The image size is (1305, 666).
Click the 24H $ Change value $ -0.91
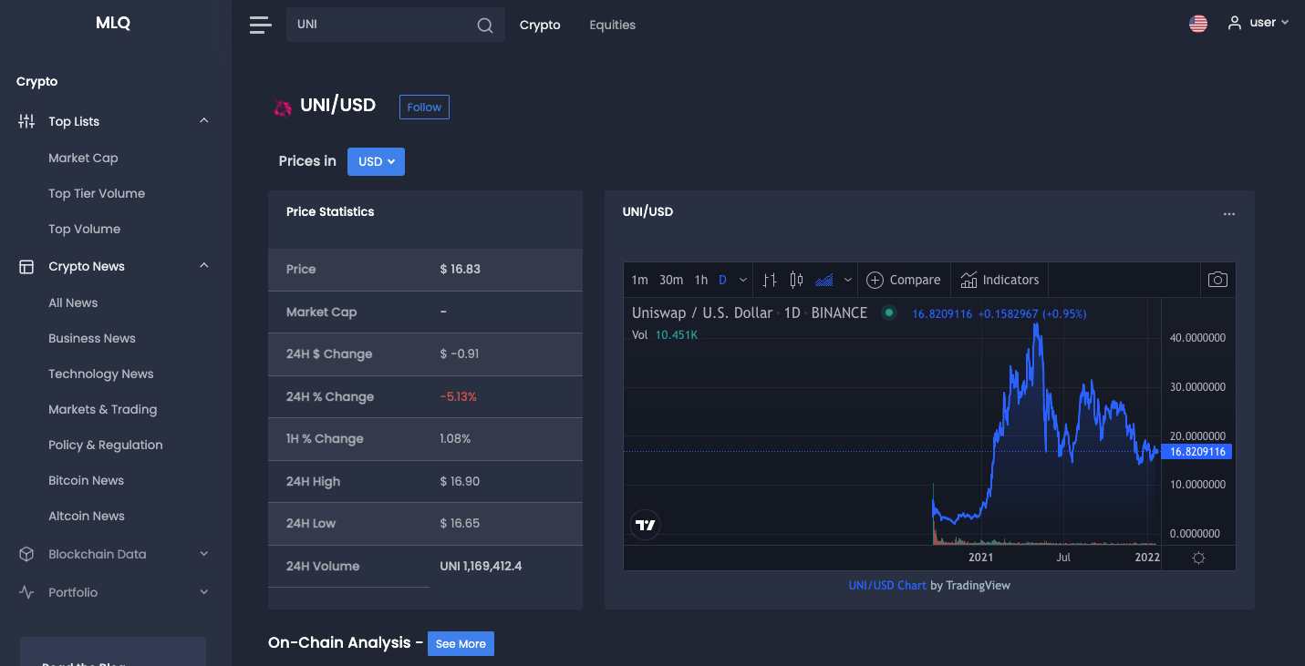click(x=460, y=354)
